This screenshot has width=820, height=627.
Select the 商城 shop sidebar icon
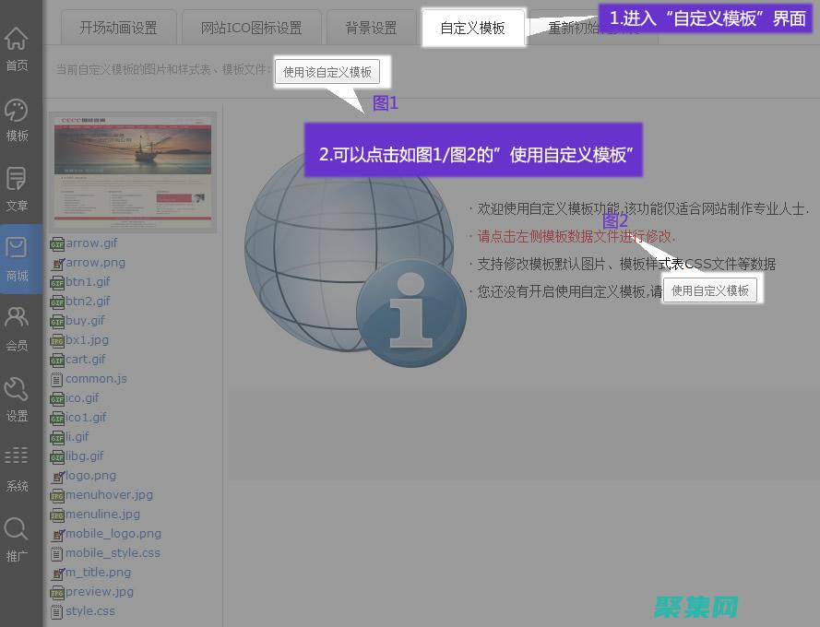coord(17,248)
